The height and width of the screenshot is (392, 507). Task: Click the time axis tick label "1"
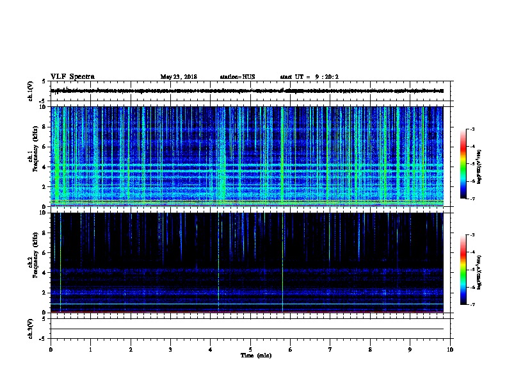[x=90, y=349]
